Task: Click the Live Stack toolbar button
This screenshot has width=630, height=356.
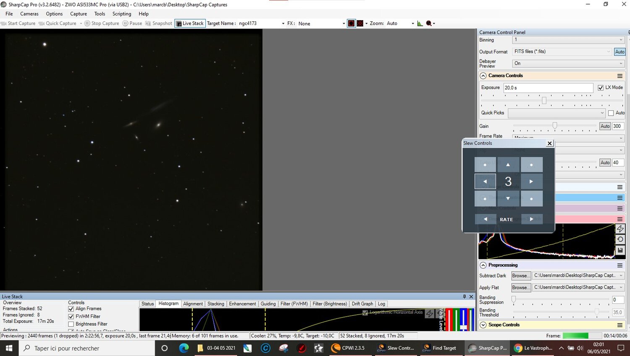Action: tap(190, 23)
